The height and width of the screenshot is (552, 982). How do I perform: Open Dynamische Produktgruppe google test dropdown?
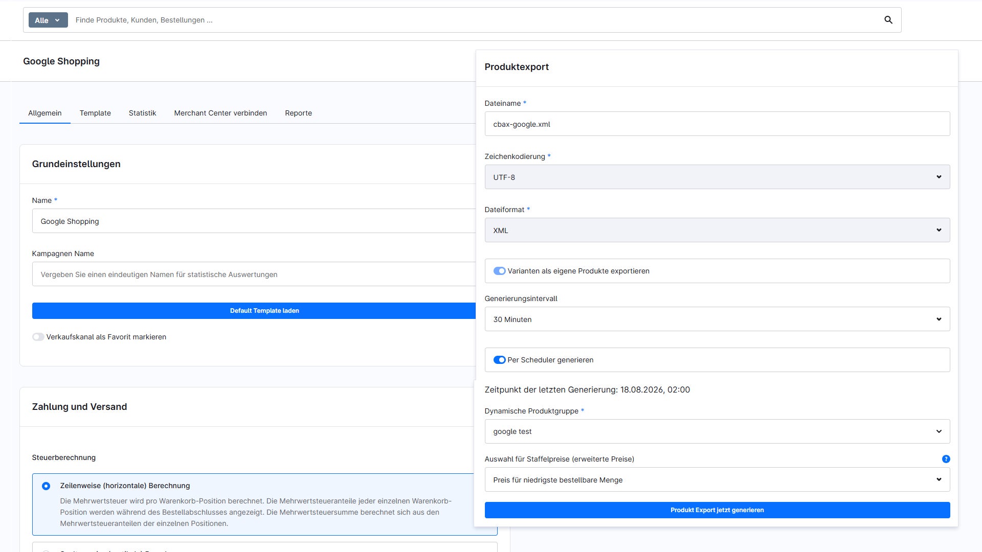click(717, 431)
